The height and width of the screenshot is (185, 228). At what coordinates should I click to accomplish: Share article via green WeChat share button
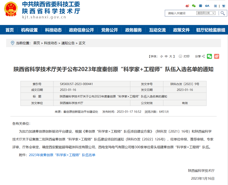point(209,56)
